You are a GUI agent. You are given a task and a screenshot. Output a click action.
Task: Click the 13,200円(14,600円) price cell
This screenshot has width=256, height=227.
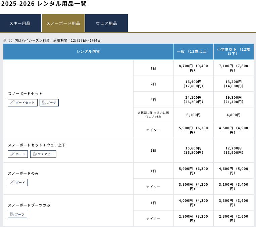click(234, 84)
